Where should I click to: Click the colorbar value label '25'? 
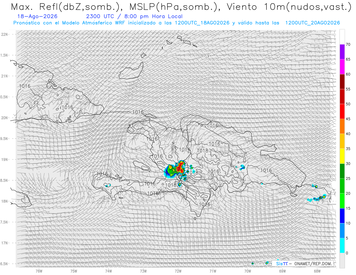click(x=348, y=178)
